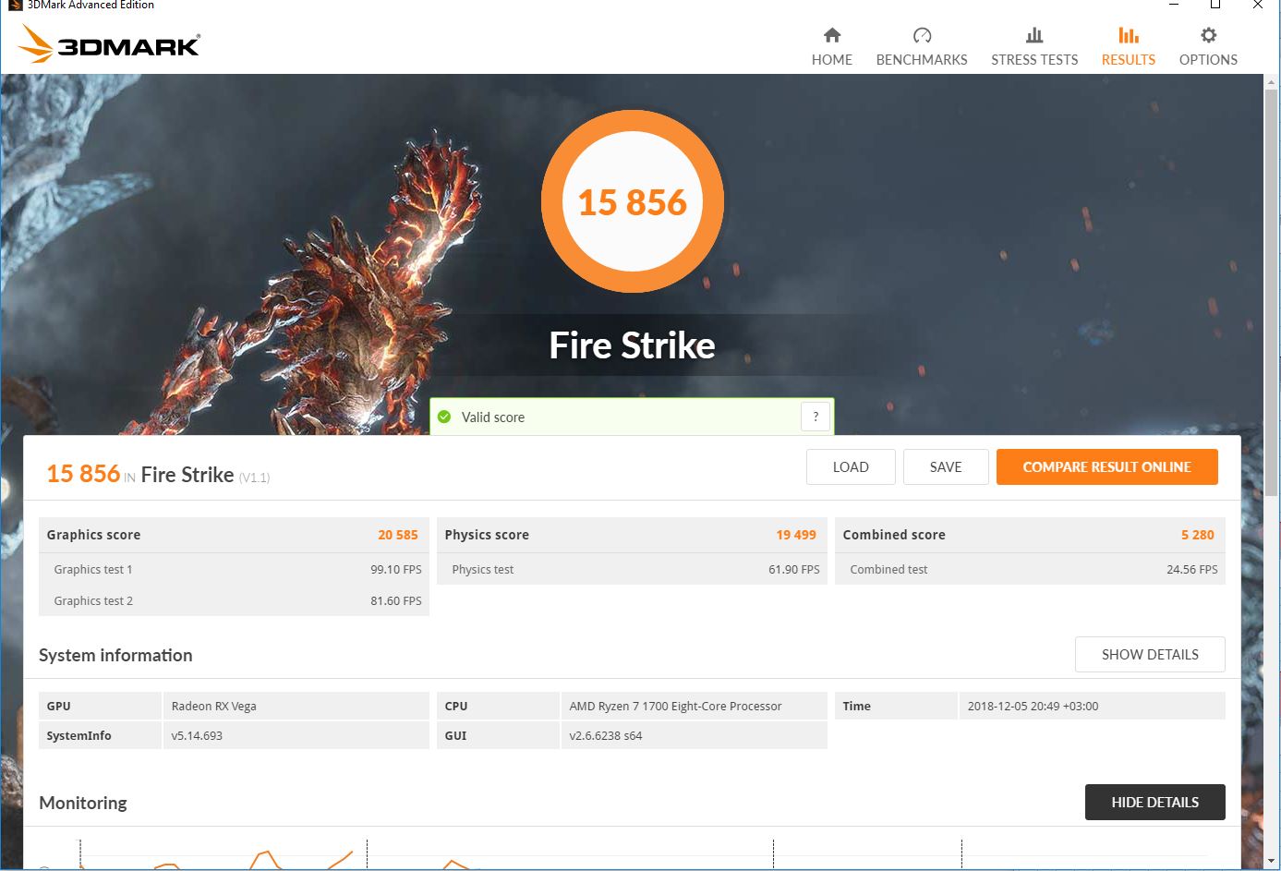Click the SystemInfo version v5.14.693
The image size is (1281, 871).
point(197,735)
